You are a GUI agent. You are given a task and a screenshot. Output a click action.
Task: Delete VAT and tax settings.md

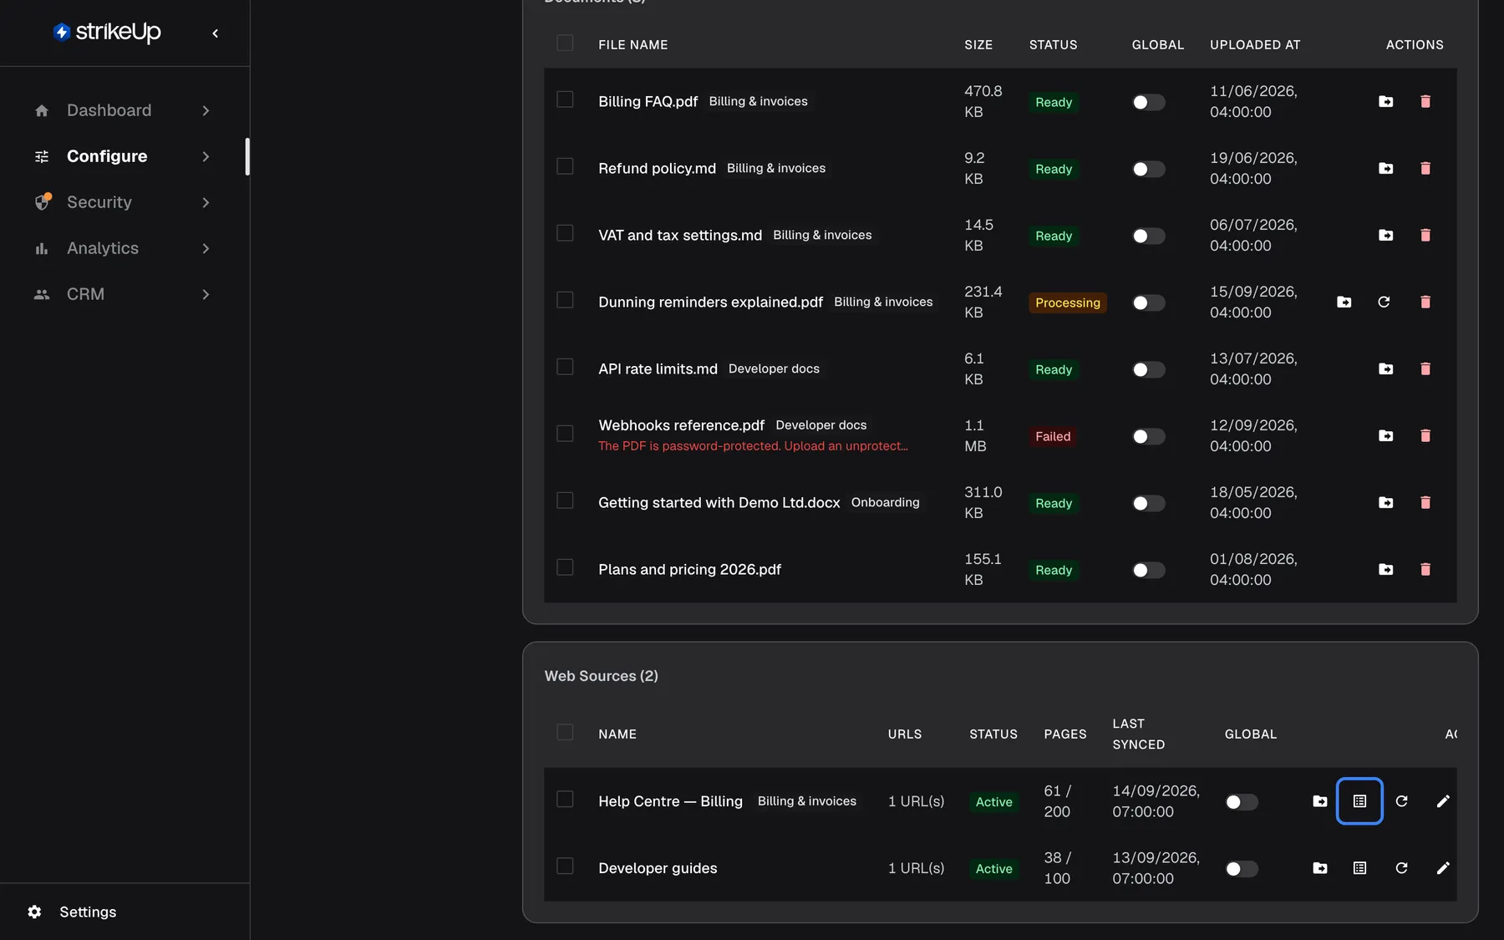point(1425,235)
